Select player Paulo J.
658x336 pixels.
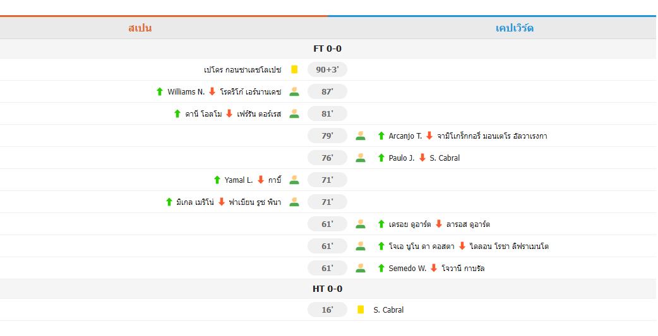pyautogui.click(x=401, y=158)
